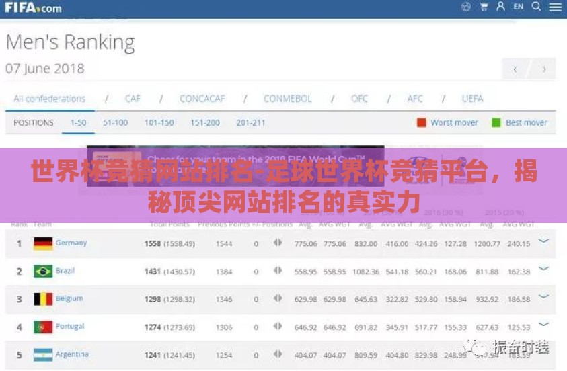This screenshot has height=371, width=567.
Task: Go to next ranking date arrow
Action: [x=543, y=69]
